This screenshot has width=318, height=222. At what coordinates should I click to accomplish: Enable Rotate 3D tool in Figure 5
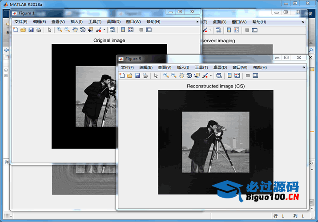click(189, 75)
